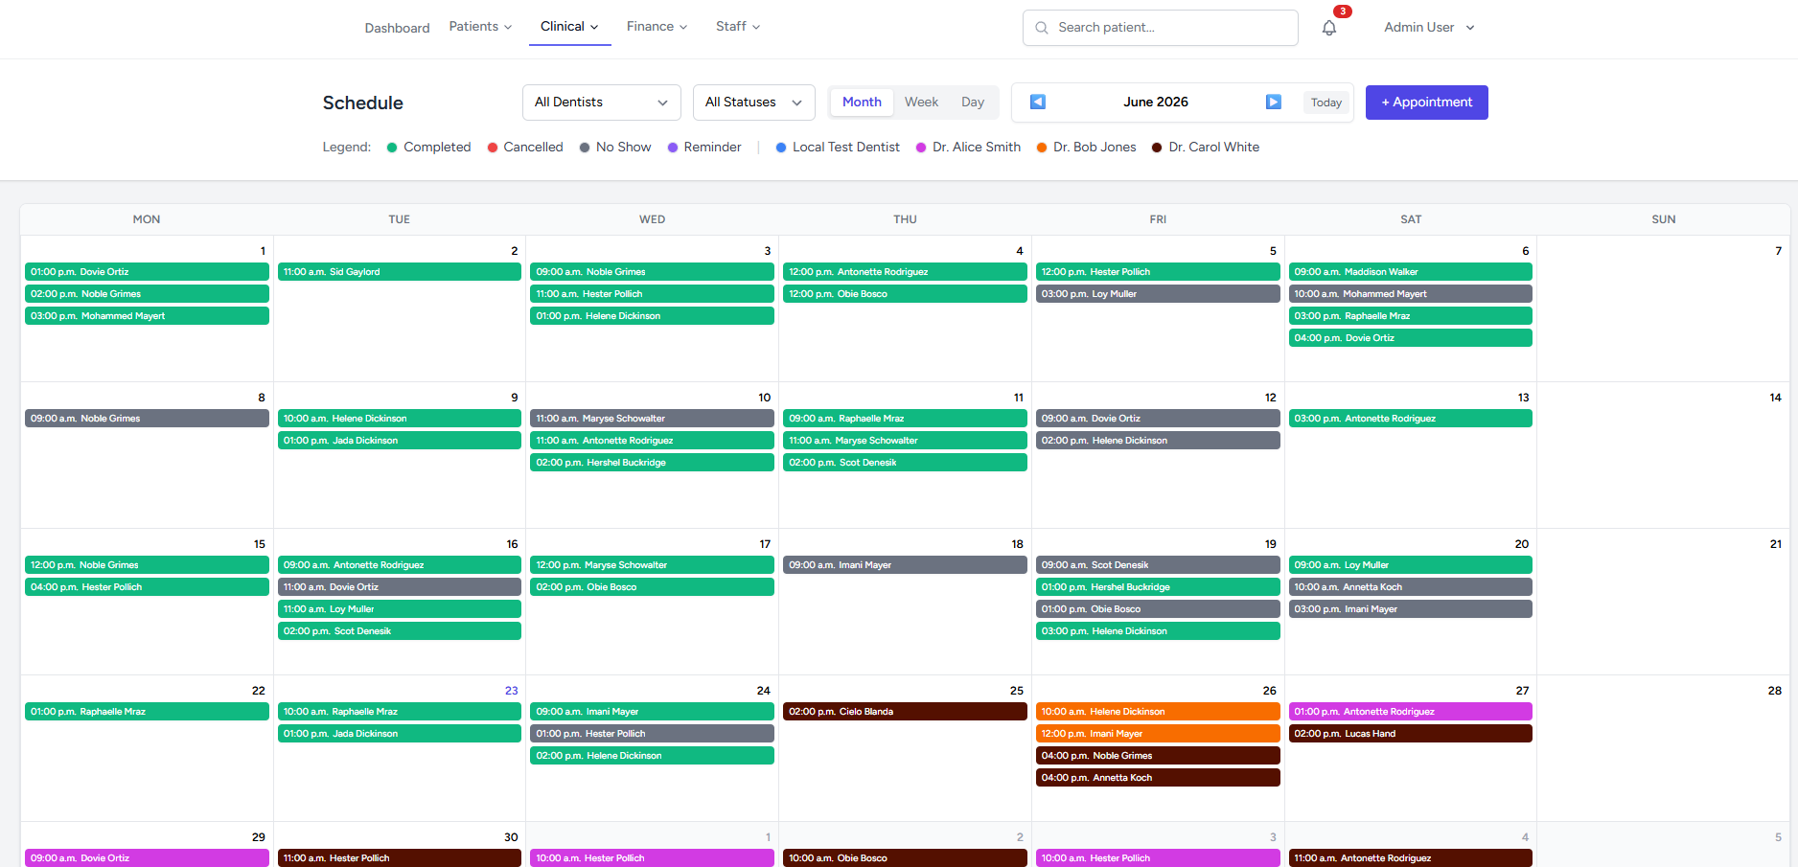Screen dimensions: 1798x867
Task: Open 12:00 p.m. Imani Mayer appointment on June 26
Action: pyautogui.click(x=1158, y=734)
